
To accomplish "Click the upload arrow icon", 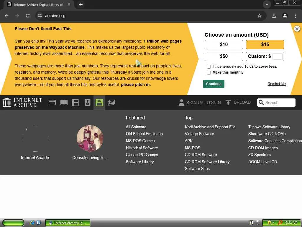I will click(x=228, y=103).
